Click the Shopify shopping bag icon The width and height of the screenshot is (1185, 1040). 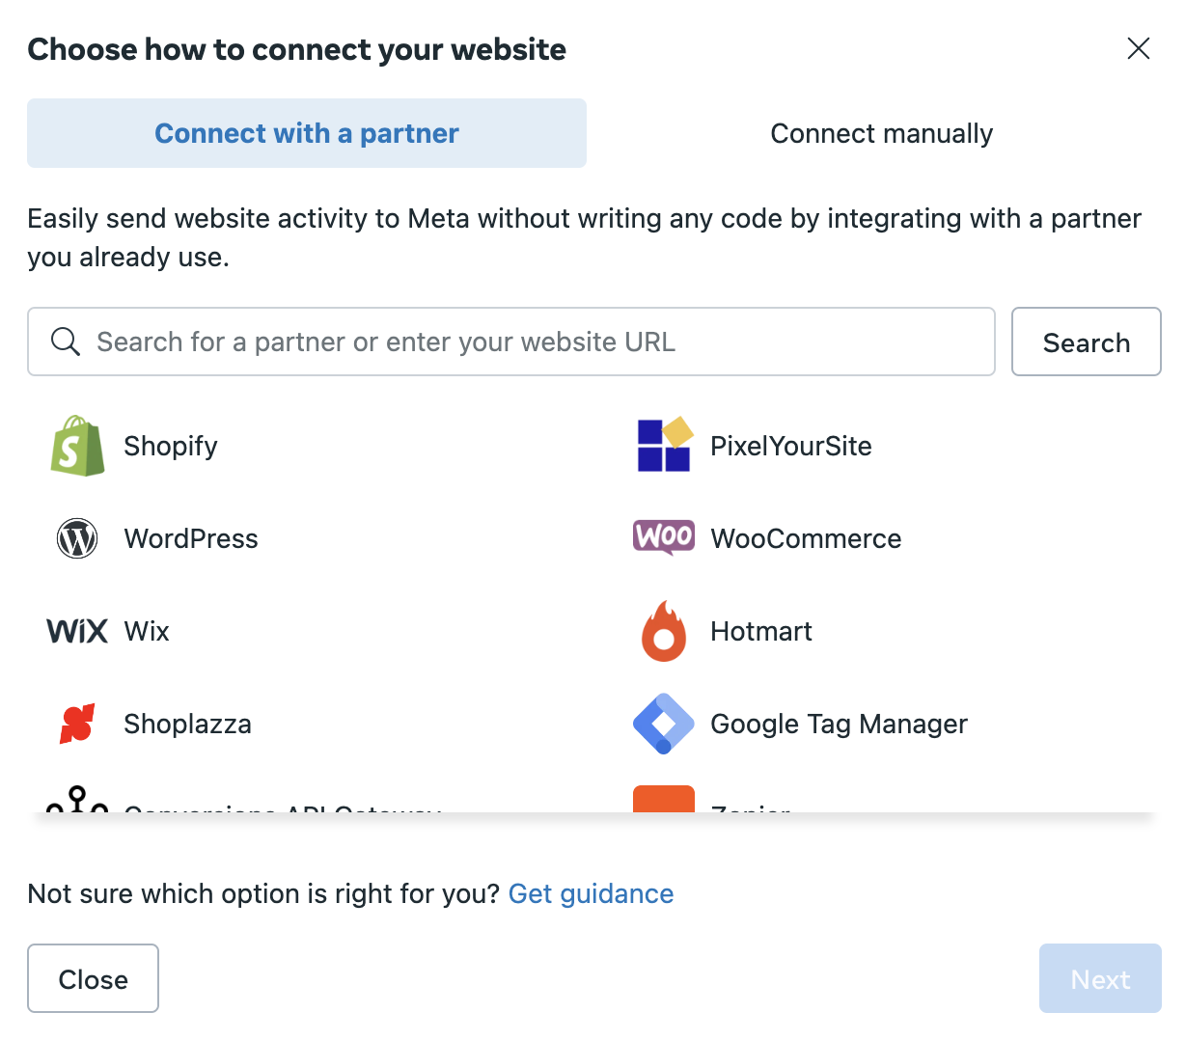pyautogui.click(x=77, y=446)
